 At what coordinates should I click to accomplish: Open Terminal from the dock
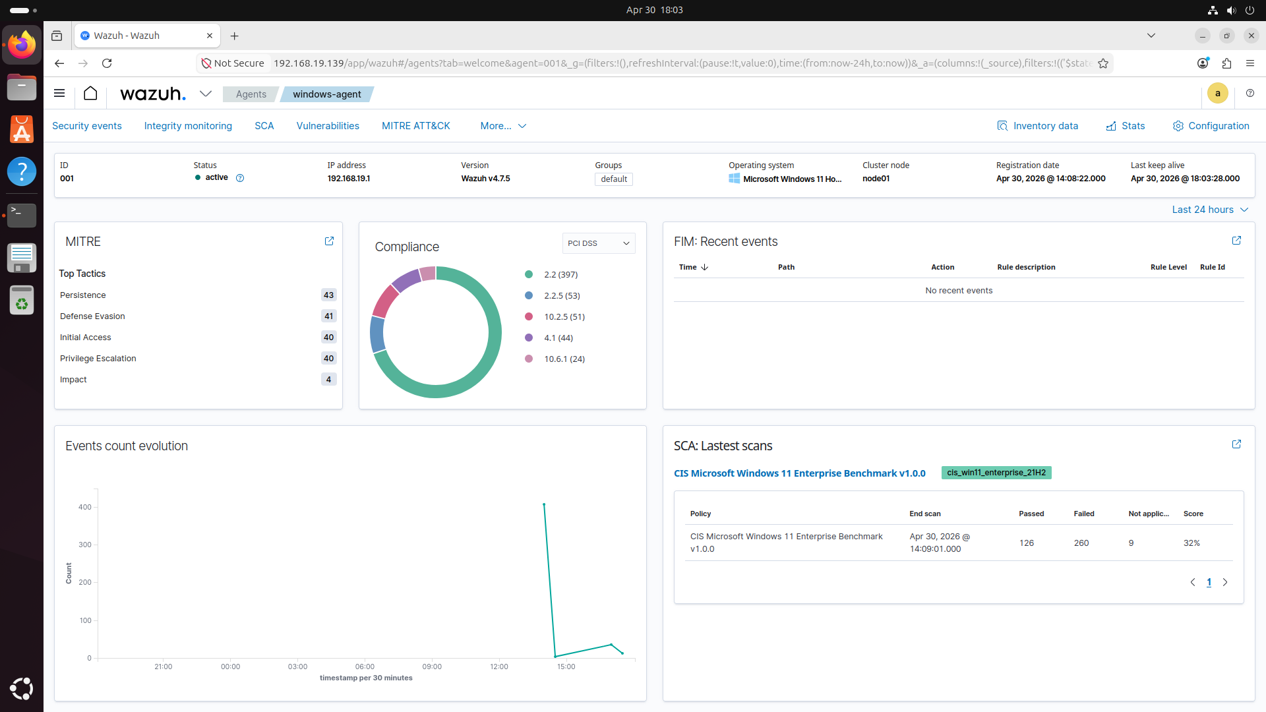pos(22,215)
